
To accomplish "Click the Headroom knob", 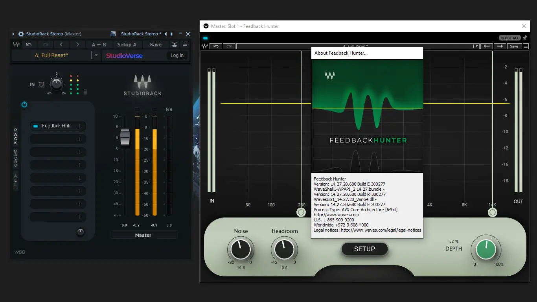I will tap(284, 249).
